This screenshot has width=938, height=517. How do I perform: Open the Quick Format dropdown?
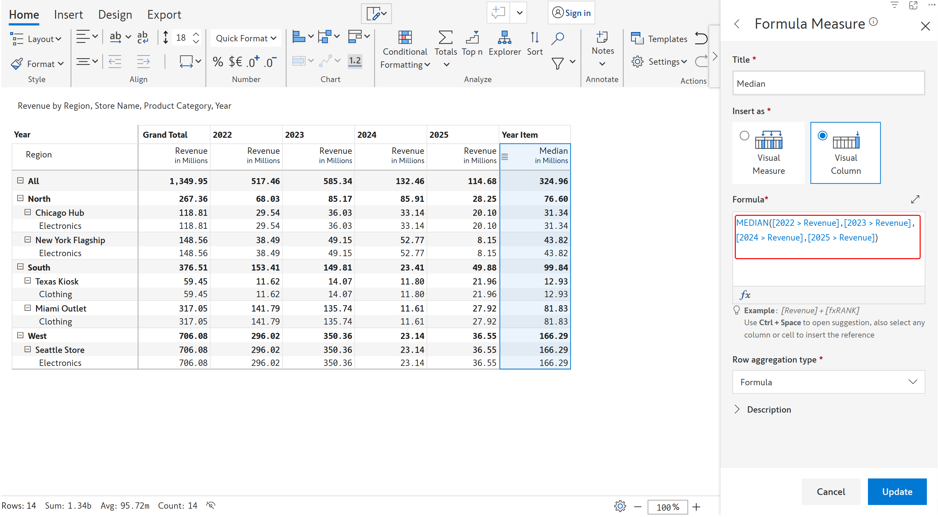246,38
